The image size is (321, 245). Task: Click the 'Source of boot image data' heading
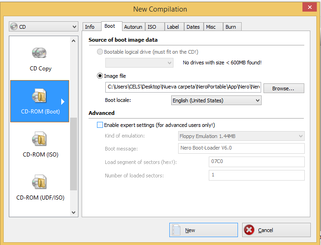(123, 40)
